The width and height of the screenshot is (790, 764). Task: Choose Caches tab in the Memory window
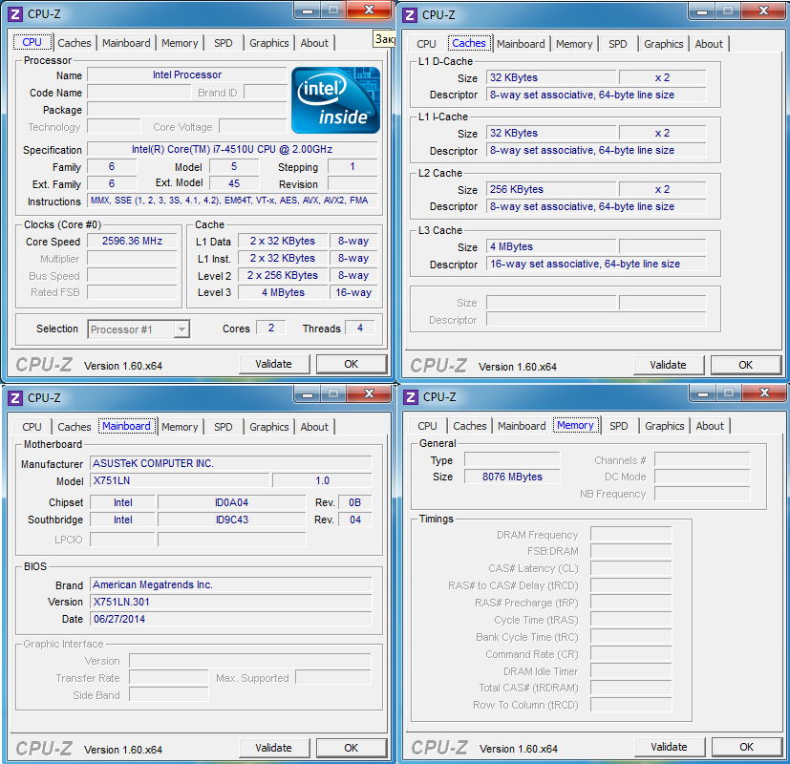pyautogui.click(x=470, y=426)
